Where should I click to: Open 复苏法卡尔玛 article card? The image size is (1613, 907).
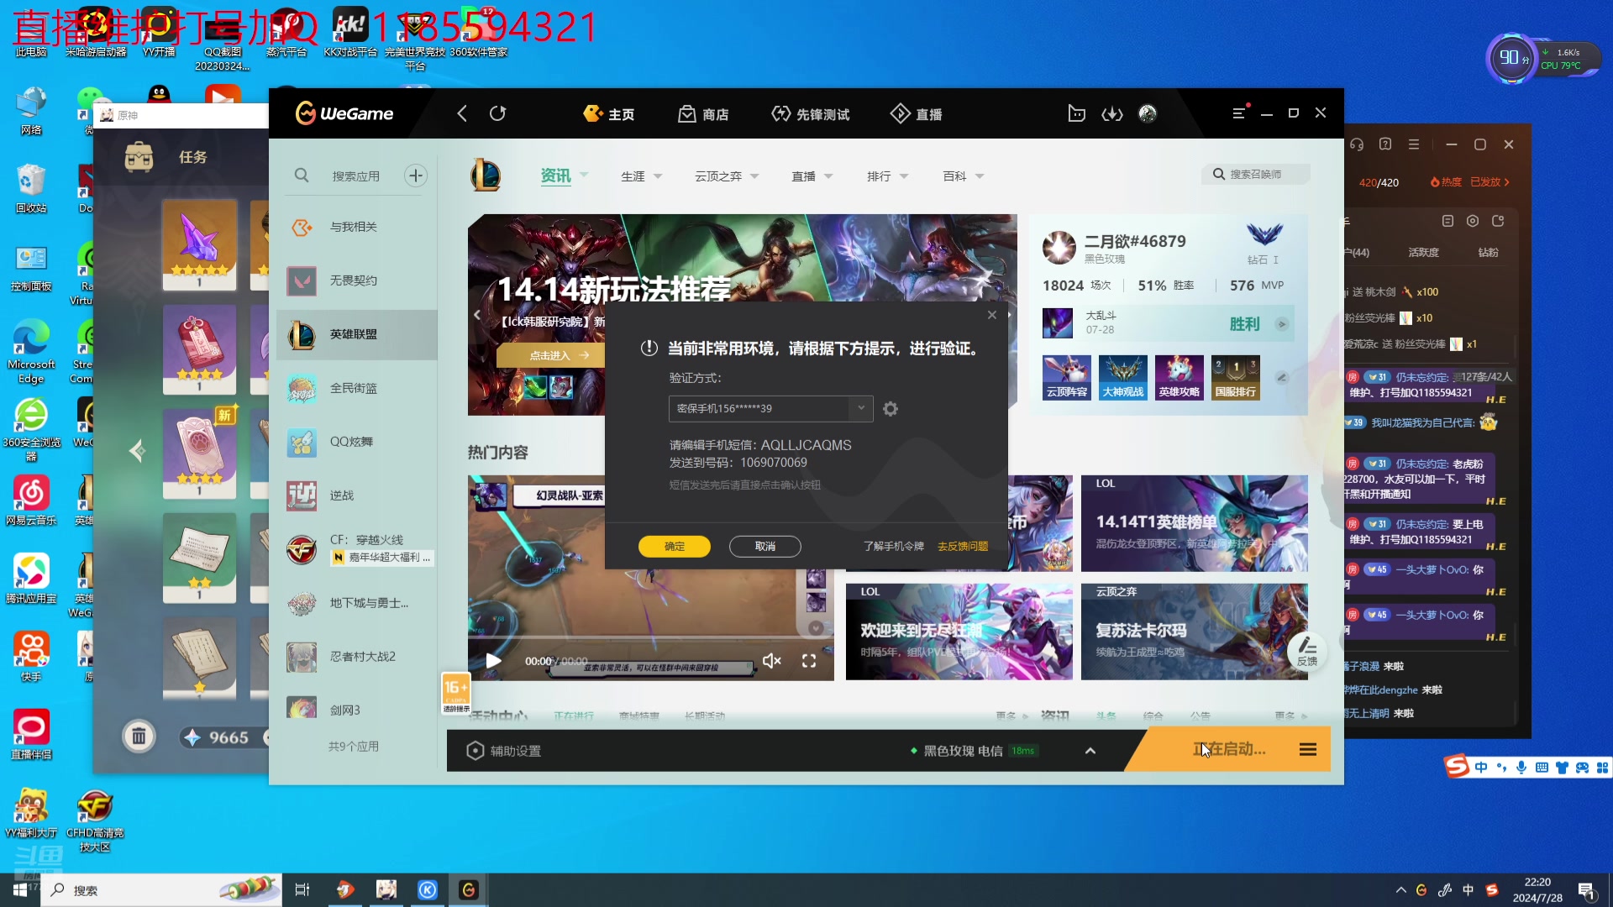[1195, 632]
